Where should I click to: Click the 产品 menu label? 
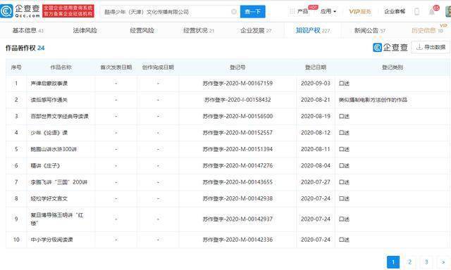[x=302, y=11]
